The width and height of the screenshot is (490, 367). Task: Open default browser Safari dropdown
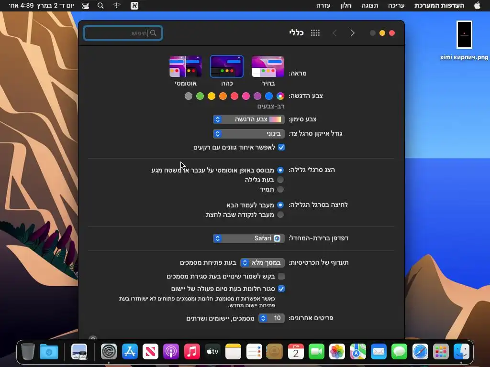249,238
